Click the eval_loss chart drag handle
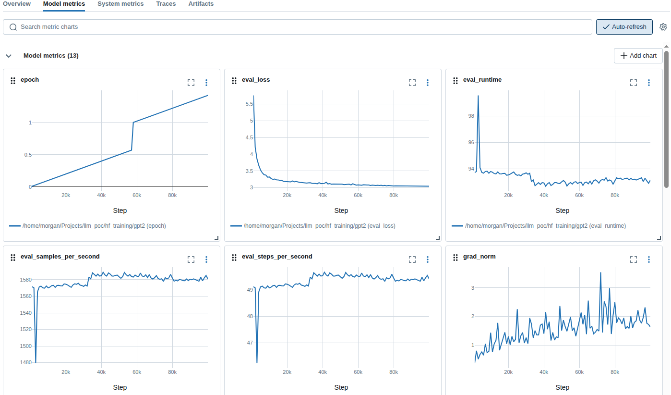The image size is (671, 395). coord(234,80)
